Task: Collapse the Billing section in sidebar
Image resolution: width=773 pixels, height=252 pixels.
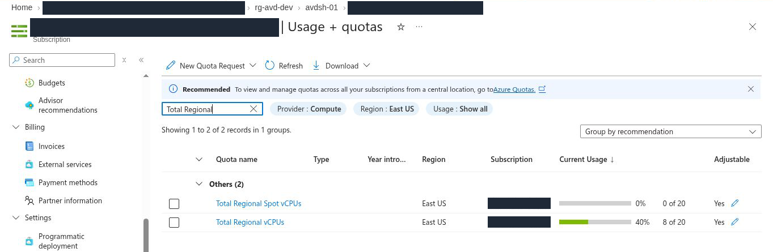Action: click(15, 127)
